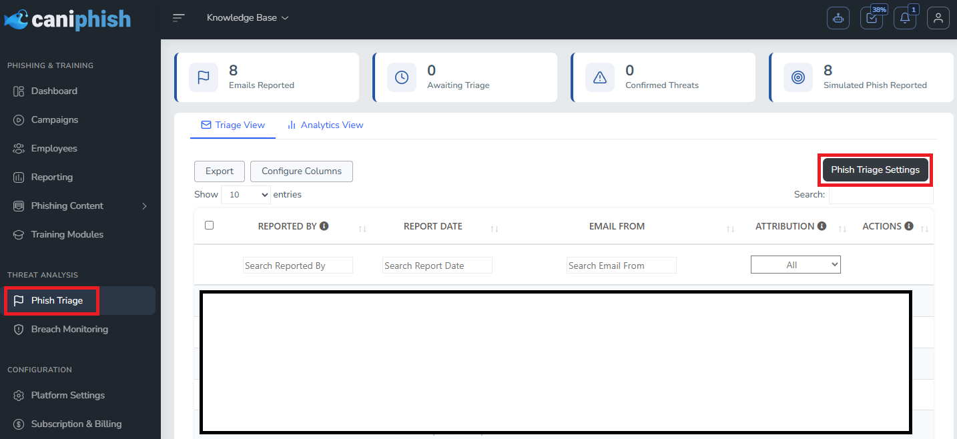Viewport: 957px width, 439px height.
Task: Sort by Email From column arrows
Action: [x=731, y=229]
